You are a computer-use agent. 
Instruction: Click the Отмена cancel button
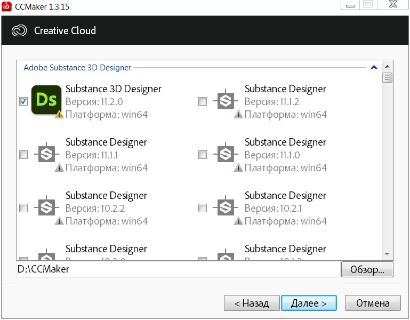tap(373, 303)
